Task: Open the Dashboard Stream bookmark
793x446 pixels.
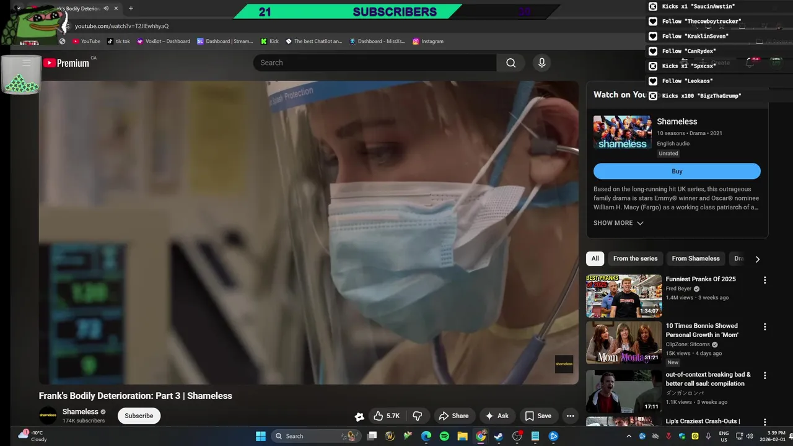Action: [225, 42]
